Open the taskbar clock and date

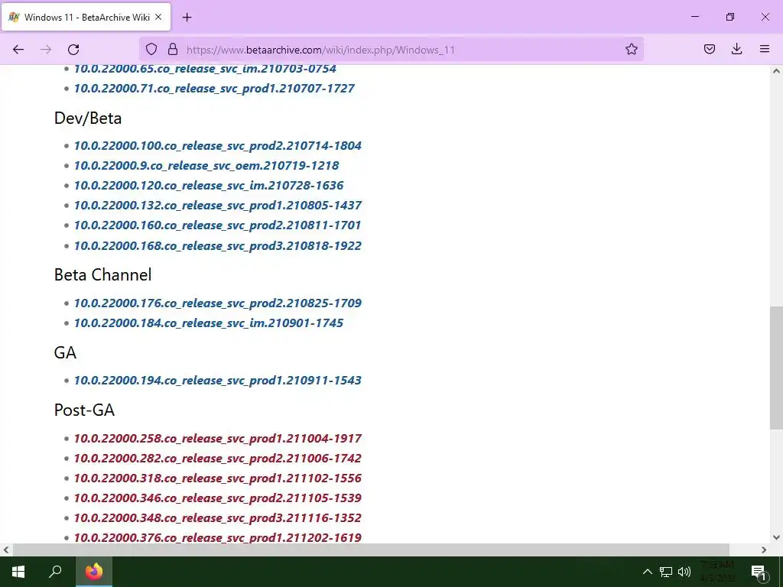[x=717, y=572]
